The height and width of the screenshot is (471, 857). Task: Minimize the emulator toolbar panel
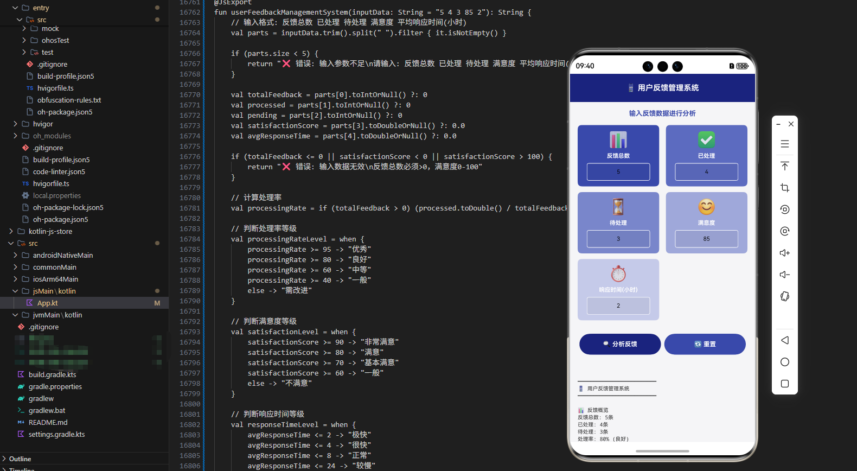778,124
